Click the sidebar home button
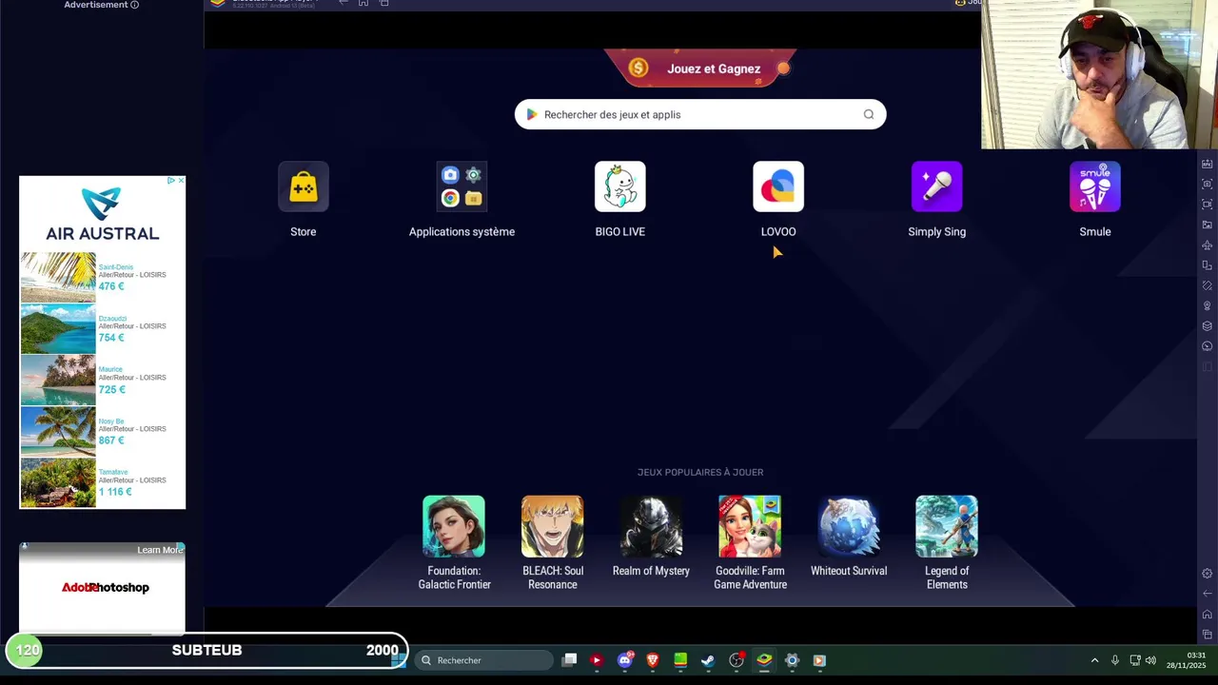Screen dimensions: 1218x685 click(x=1208, y=614)
